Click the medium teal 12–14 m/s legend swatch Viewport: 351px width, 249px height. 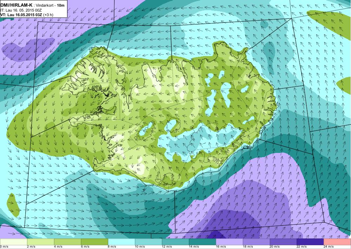175,242
